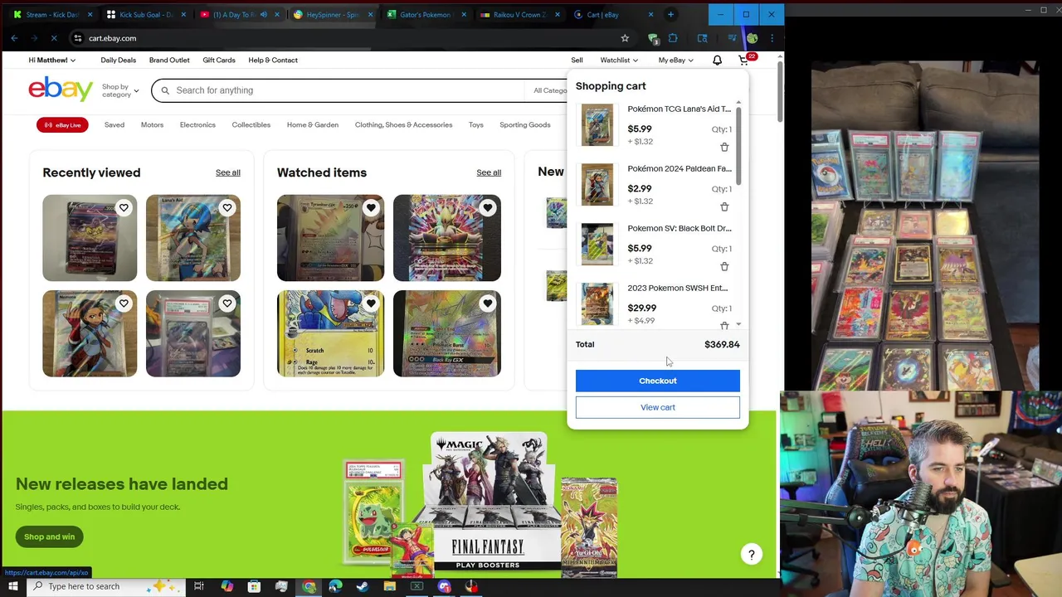Open Daily Deals link
This screenshot has width=1062, height=597.
[x=118, y=61]
